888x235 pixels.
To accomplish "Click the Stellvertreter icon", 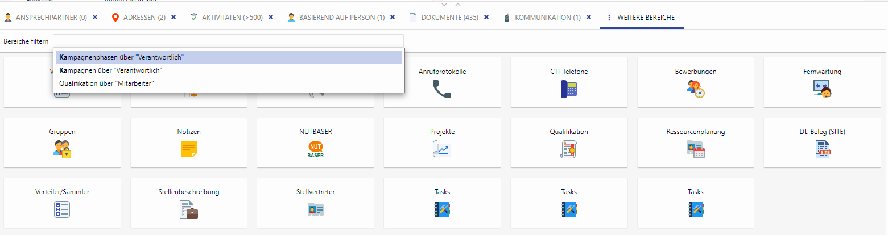I will [x=315, y=209].
